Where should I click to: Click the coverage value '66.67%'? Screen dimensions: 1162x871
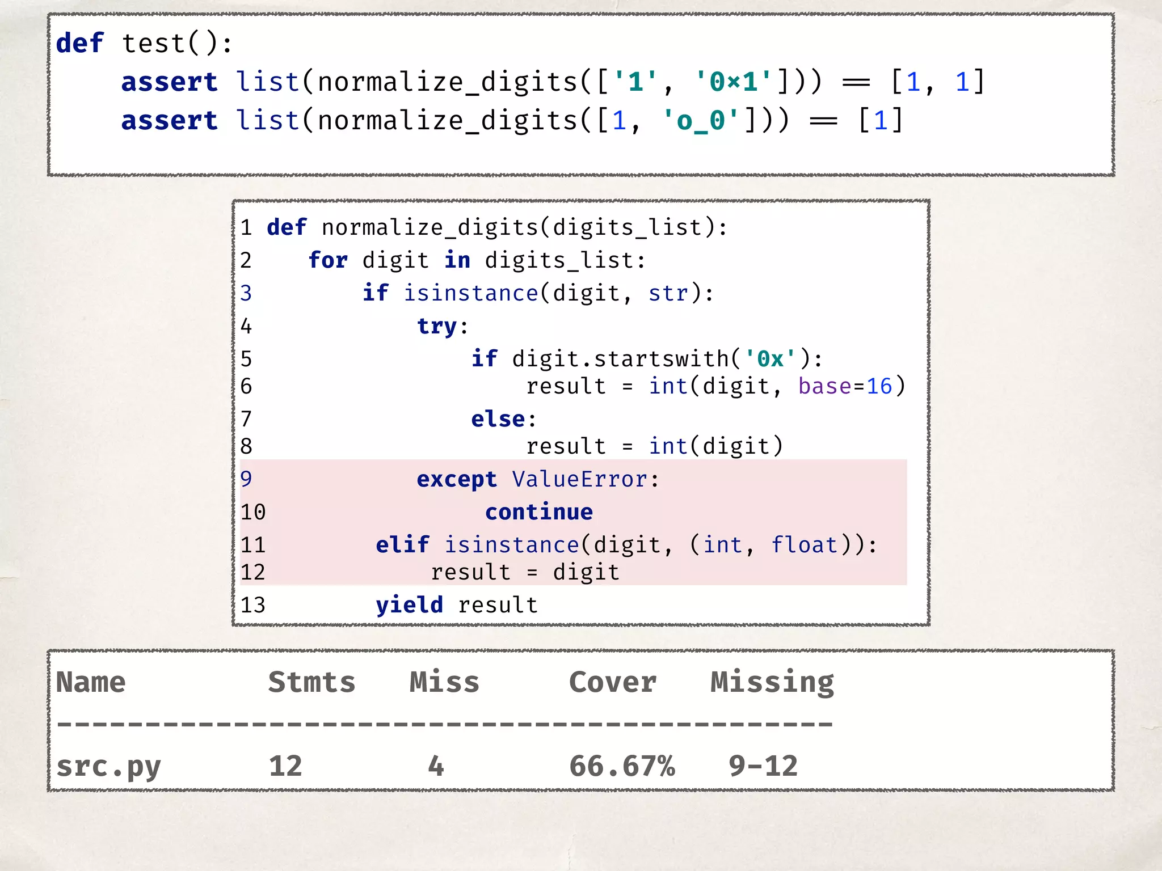click(622, 766)
